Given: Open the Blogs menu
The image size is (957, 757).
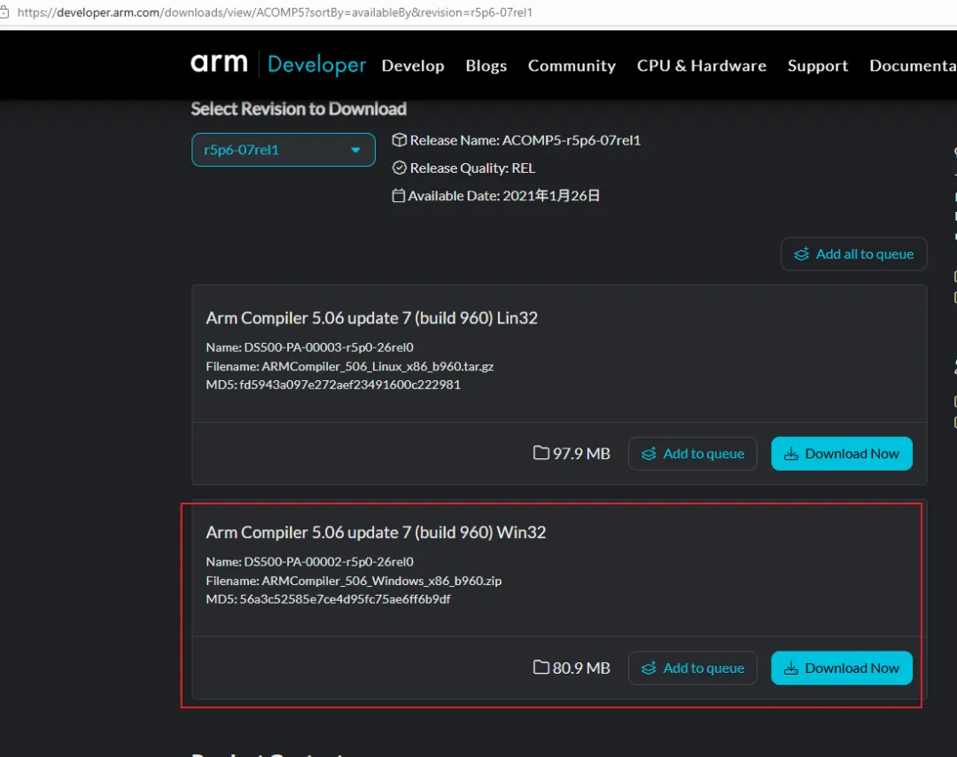Looking at the screenshot, I should 486,66.
